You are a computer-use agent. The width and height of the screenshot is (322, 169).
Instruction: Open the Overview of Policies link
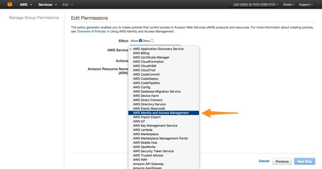[92, 31]
